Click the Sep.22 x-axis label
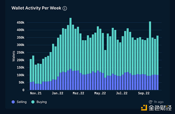This screenshot has width=175, height=114. coord(143,93)
